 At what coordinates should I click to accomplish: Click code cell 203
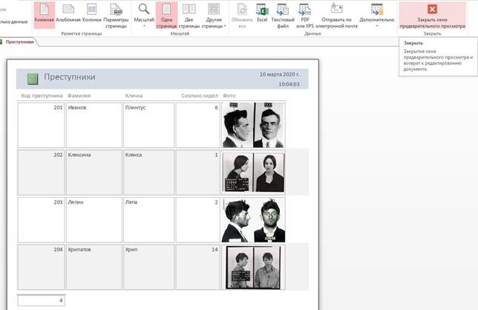point(41,219)
